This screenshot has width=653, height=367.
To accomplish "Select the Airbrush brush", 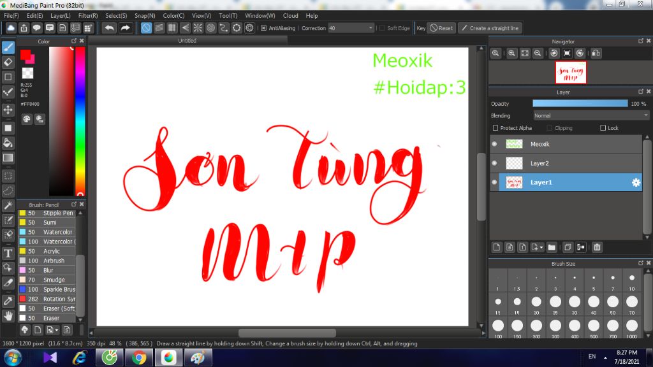I will point(47,261).
